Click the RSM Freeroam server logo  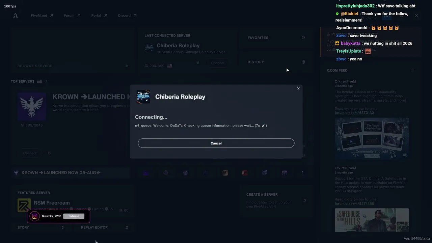click(24, 205)
